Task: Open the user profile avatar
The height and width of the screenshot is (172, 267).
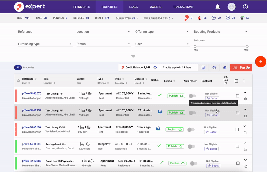Action: (231, 7)
